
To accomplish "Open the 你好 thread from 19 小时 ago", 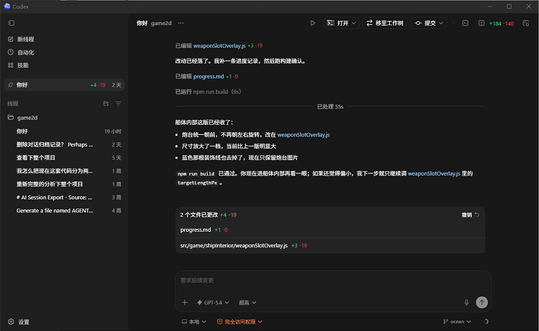I will pyautogui.click(x=64, y=131).
